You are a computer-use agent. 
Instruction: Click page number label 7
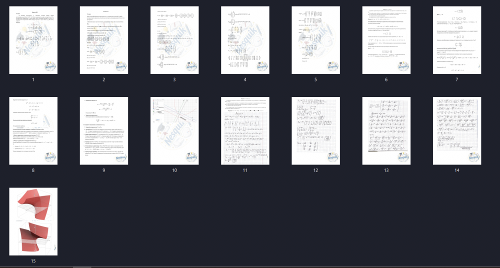point(457,80)
